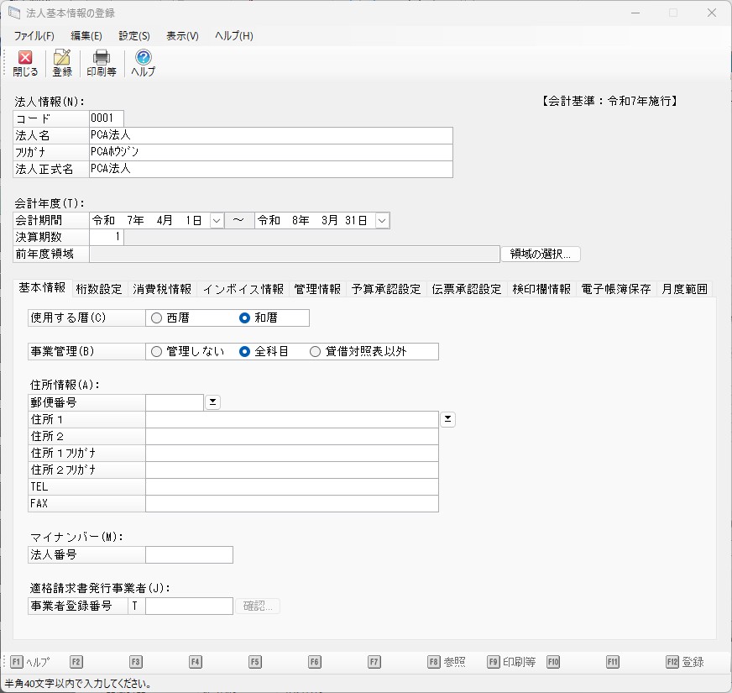Image resolution: width=732 pixels, height=693 pixels.
Task: Select the 西暦 calendar radio button
Action: [156, 318]
